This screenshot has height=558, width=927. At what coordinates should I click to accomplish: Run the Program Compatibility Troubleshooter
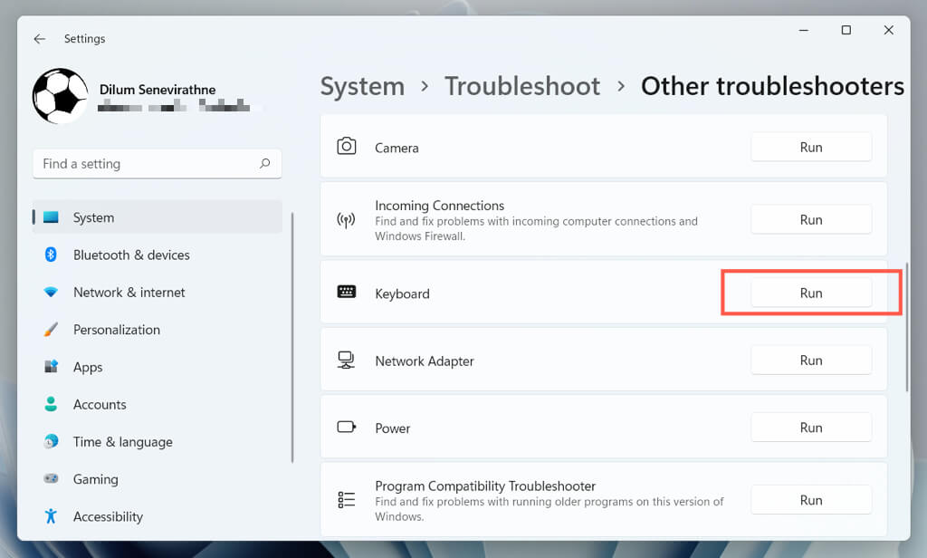tap(811, 500)
